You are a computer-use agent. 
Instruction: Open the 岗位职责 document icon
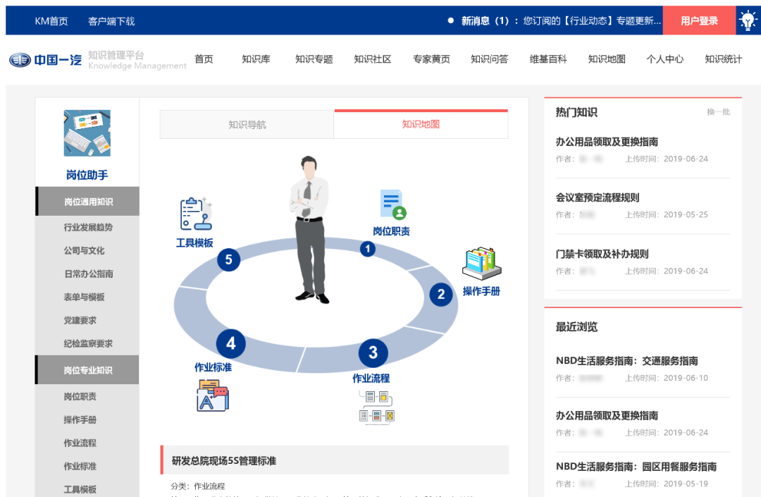[392, 204]
